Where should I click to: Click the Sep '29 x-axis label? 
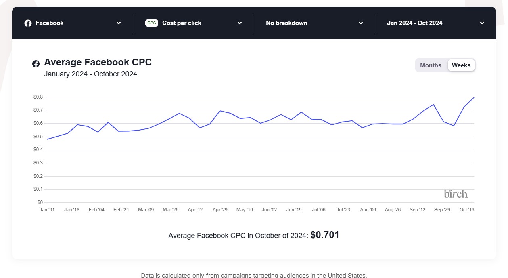coord(442,210)
